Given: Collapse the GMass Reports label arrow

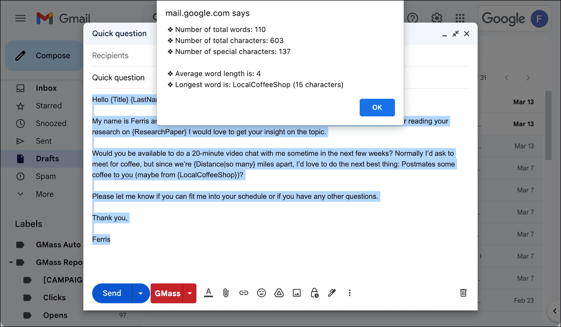Looking at the screenshot, I should point(11,262).
